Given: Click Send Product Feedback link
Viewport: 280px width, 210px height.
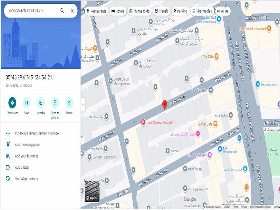Looking at the screenshot, I should pos(260,207).
